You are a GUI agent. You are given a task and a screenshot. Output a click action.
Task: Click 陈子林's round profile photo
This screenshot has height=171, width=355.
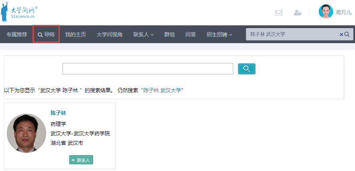[27, 133]
